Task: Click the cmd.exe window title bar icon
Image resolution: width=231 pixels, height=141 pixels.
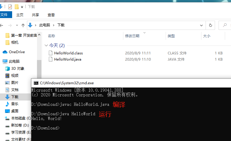Action: coord(36,83)
